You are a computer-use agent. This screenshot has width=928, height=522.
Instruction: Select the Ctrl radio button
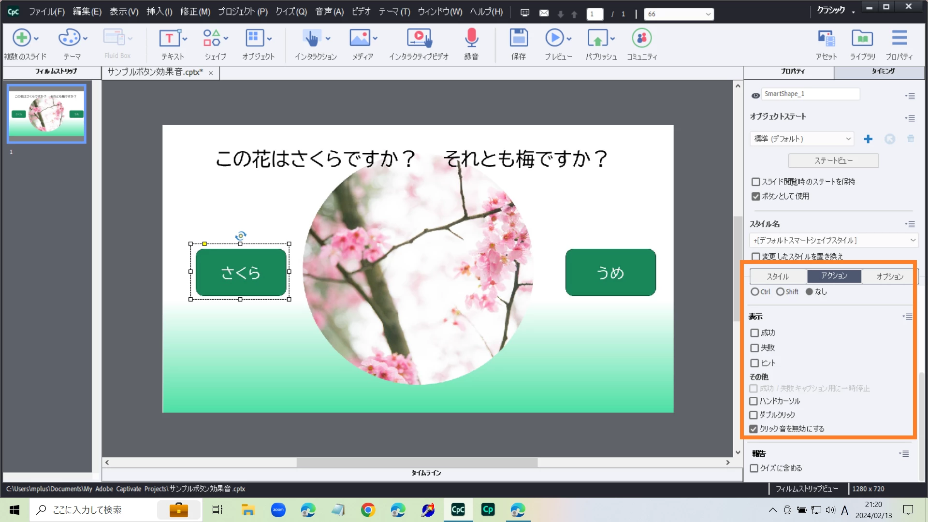(x=754, y=292)
